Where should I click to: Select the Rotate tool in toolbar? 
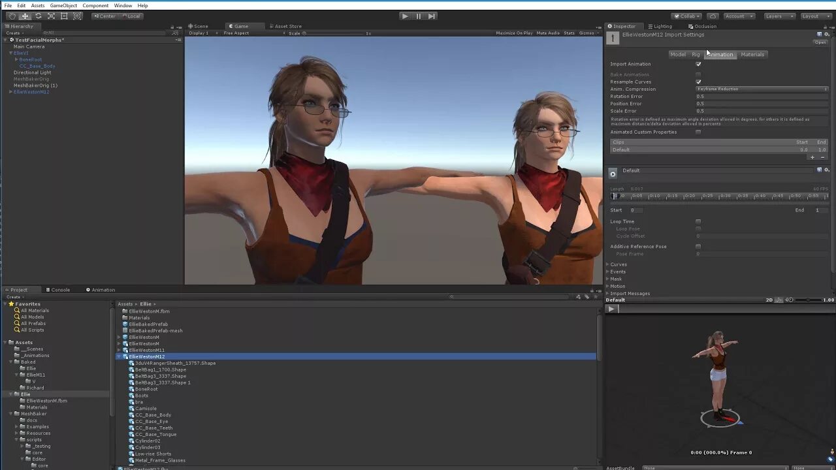pyautogui.click(x=38, y=16)
